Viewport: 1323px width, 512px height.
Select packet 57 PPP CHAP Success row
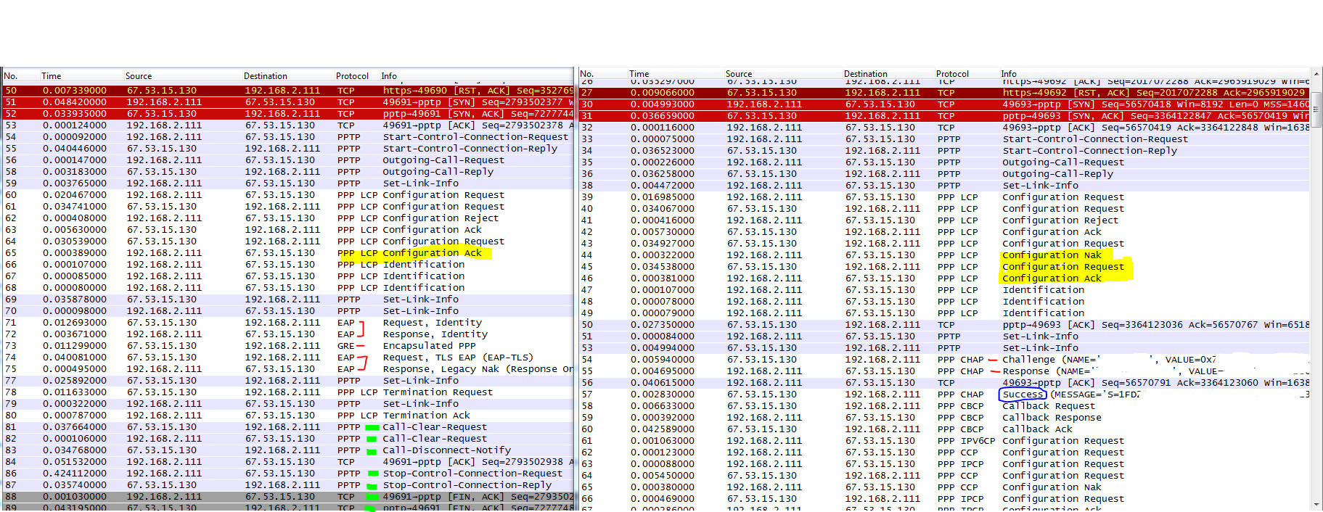pyautogui.click(x=944, y=395)
